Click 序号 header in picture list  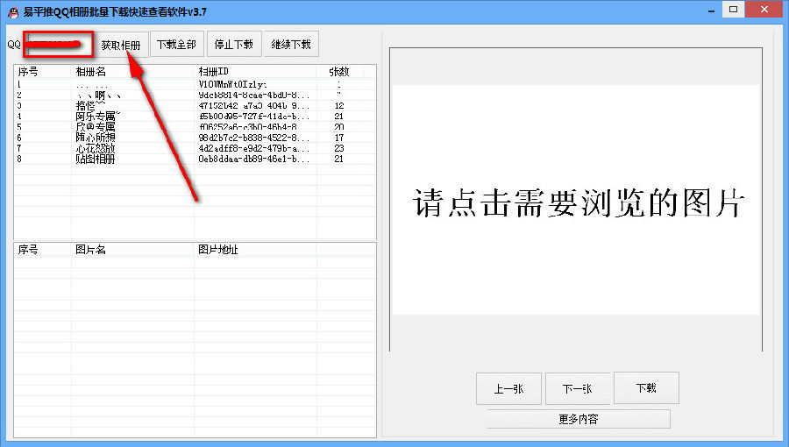tap(42, 250)
